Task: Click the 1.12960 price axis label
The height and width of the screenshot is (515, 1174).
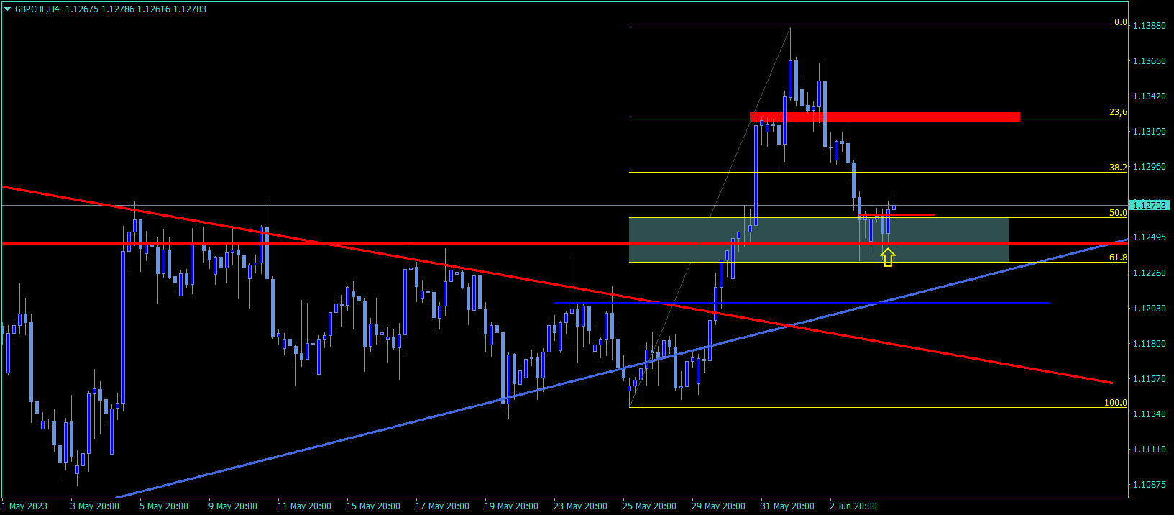Action: pos(1149,167)
